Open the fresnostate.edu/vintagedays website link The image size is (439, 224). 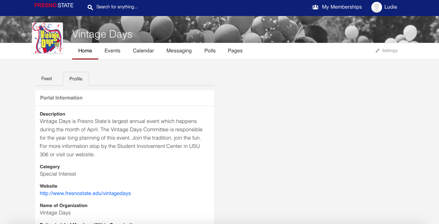tap(85, 193)
